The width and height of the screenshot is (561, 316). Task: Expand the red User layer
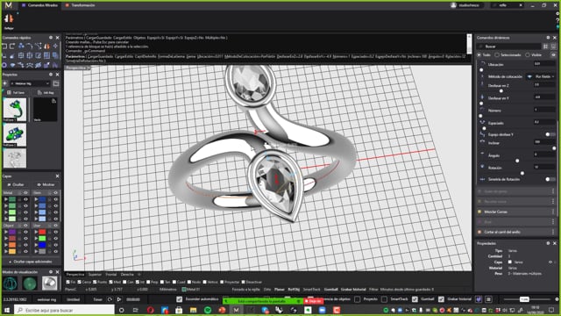click(37, 232)
